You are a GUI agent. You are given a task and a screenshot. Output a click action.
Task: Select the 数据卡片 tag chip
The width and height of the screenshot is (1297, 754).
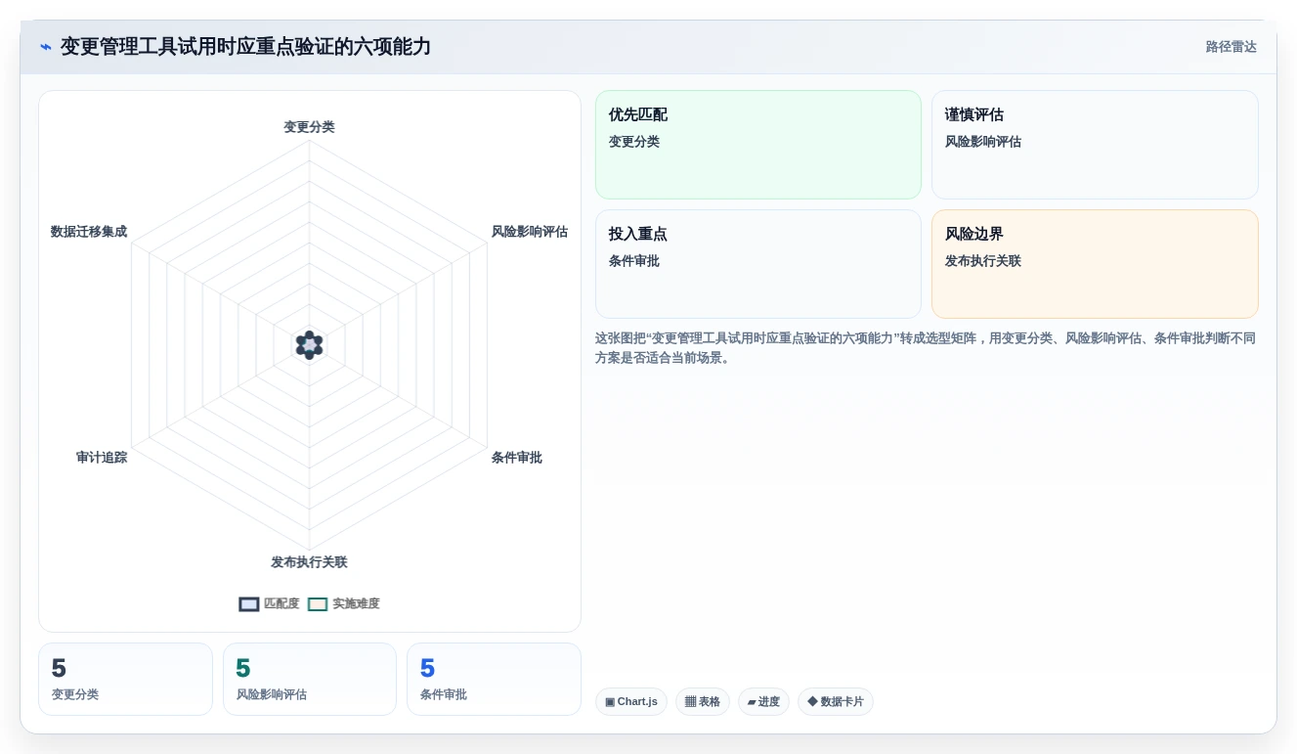pyautogui.click(x=836, y=702)
